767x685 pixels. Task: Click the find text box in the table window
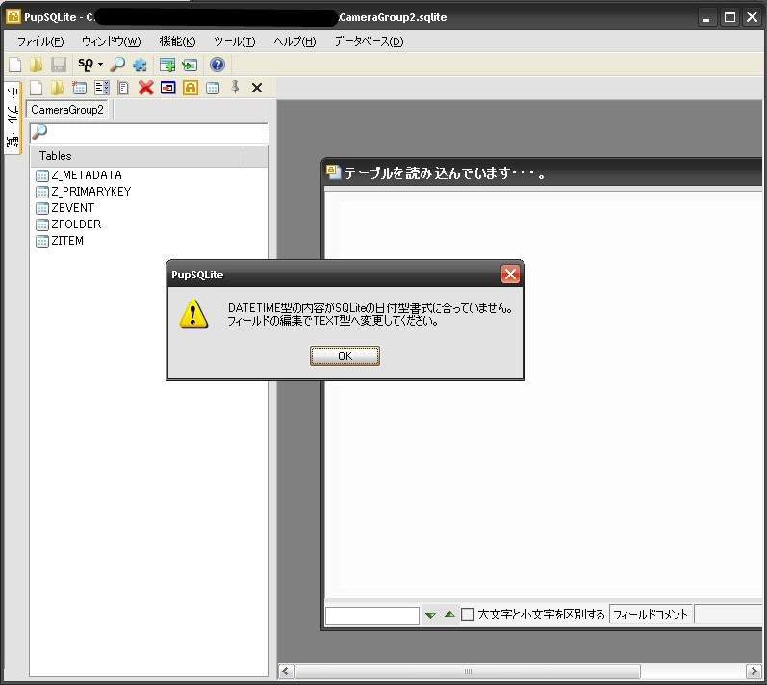[x=372, y=616]
